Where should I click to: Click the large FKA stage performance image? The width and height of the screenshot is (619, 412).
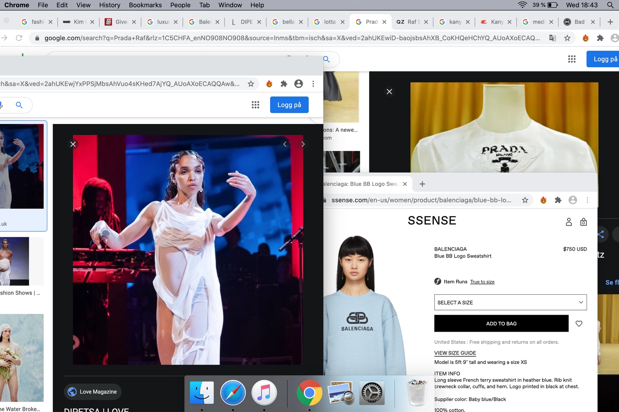[188, 250]
